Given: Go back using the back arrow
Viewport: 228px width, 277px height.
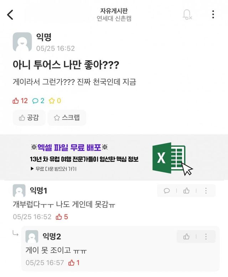Looking at the screenshot, I should coord(10,15).
